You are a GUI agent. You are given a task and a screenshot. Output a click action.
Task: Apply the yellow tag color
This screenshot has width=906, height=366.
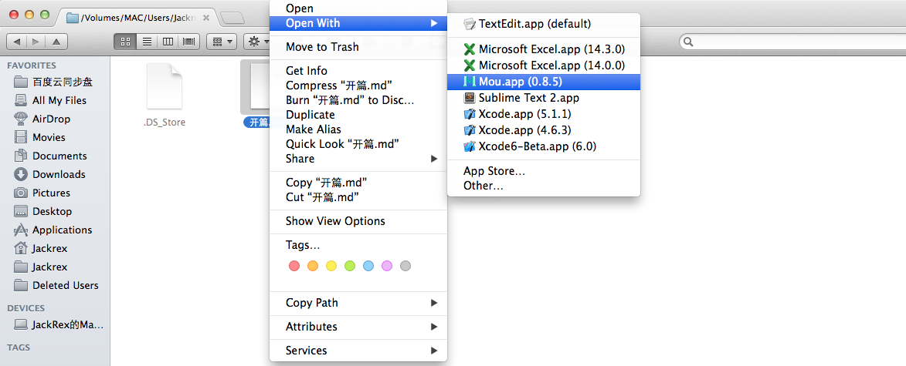coord(331,266)
